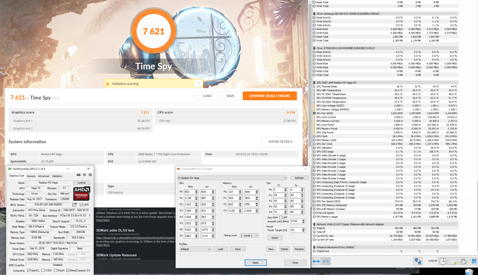Screen dimensions: 478x275
Task: Click HWiNFO blue X close sensors icon
Action: tap(474, 261)
